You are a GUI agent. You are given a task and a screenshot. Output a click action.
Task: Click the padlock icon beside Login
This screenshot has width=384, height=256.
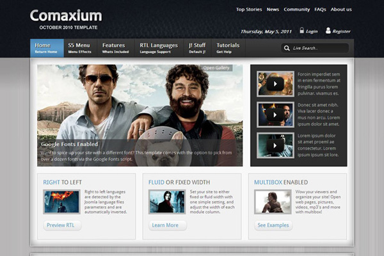[301, 30]
